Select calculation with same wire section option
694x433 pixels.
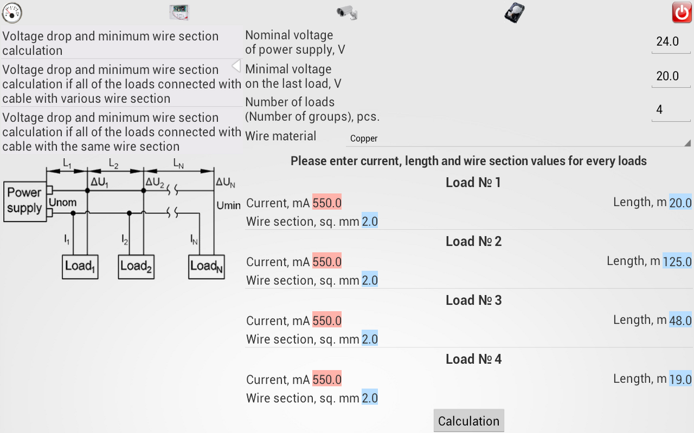click(x=121, y=132)
